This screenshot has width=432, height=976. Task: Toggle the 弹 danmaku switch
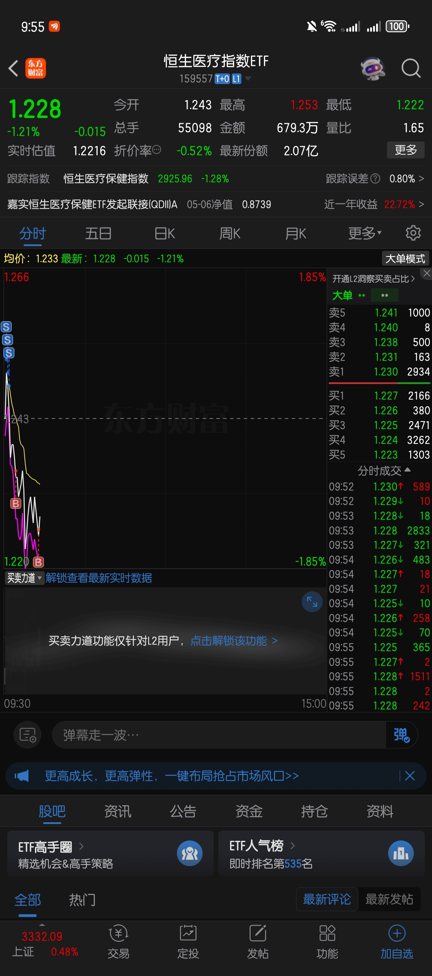(x=401, y=735)
